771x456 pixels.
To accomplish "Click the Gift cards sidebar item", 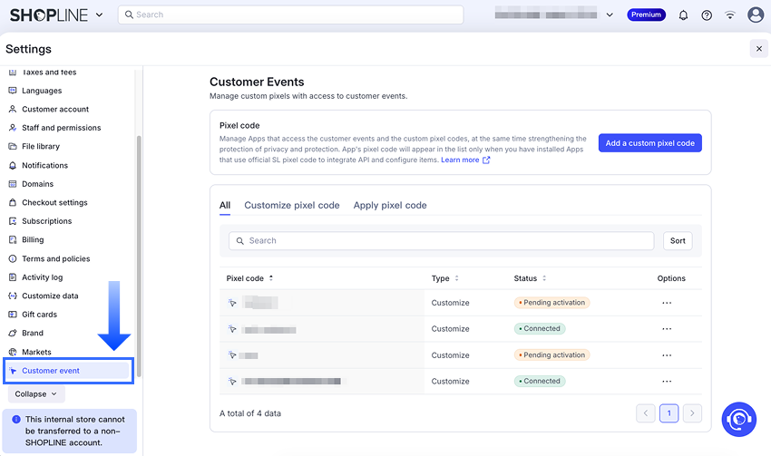I will pyautogui.click(x=39, y=315).
